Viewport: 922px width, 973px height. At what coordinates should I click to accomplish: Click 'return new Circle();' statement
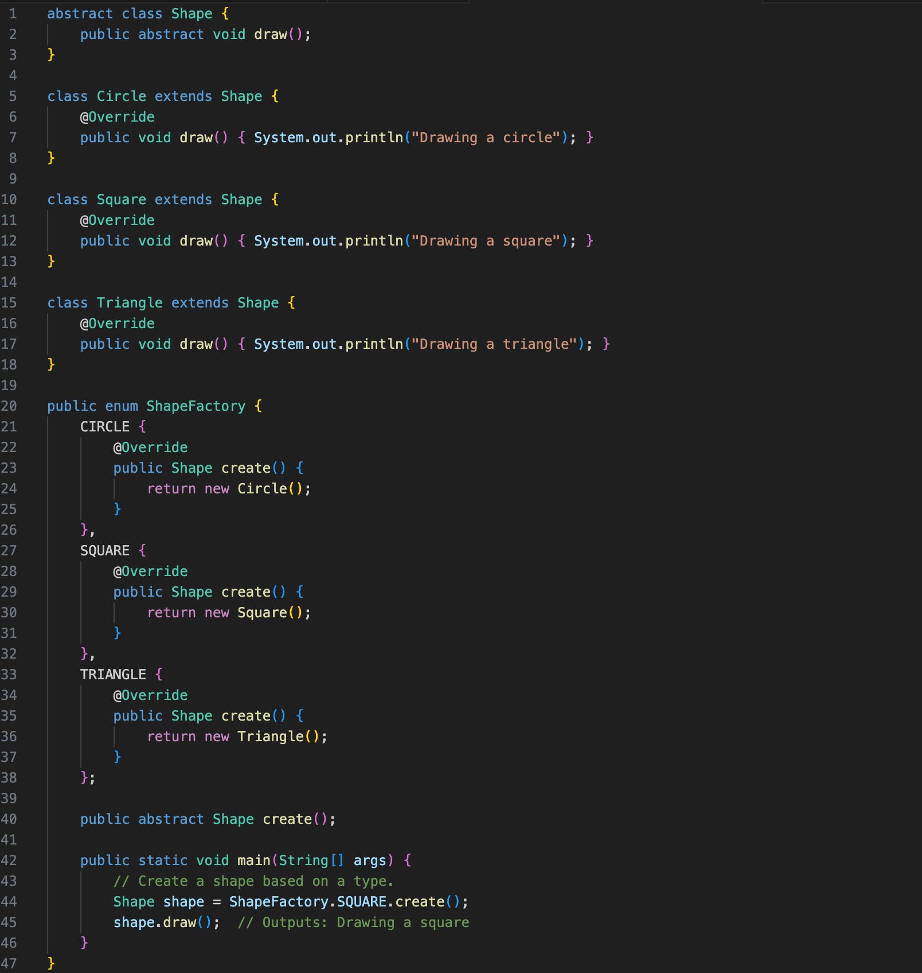coord(229,489)
